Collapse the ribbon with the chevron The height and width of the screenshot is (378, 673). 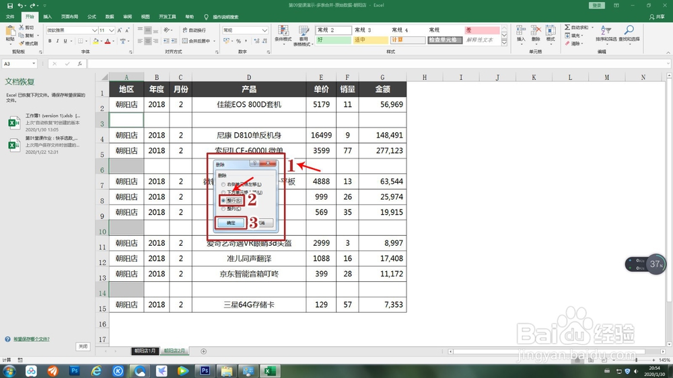[668, 52]
